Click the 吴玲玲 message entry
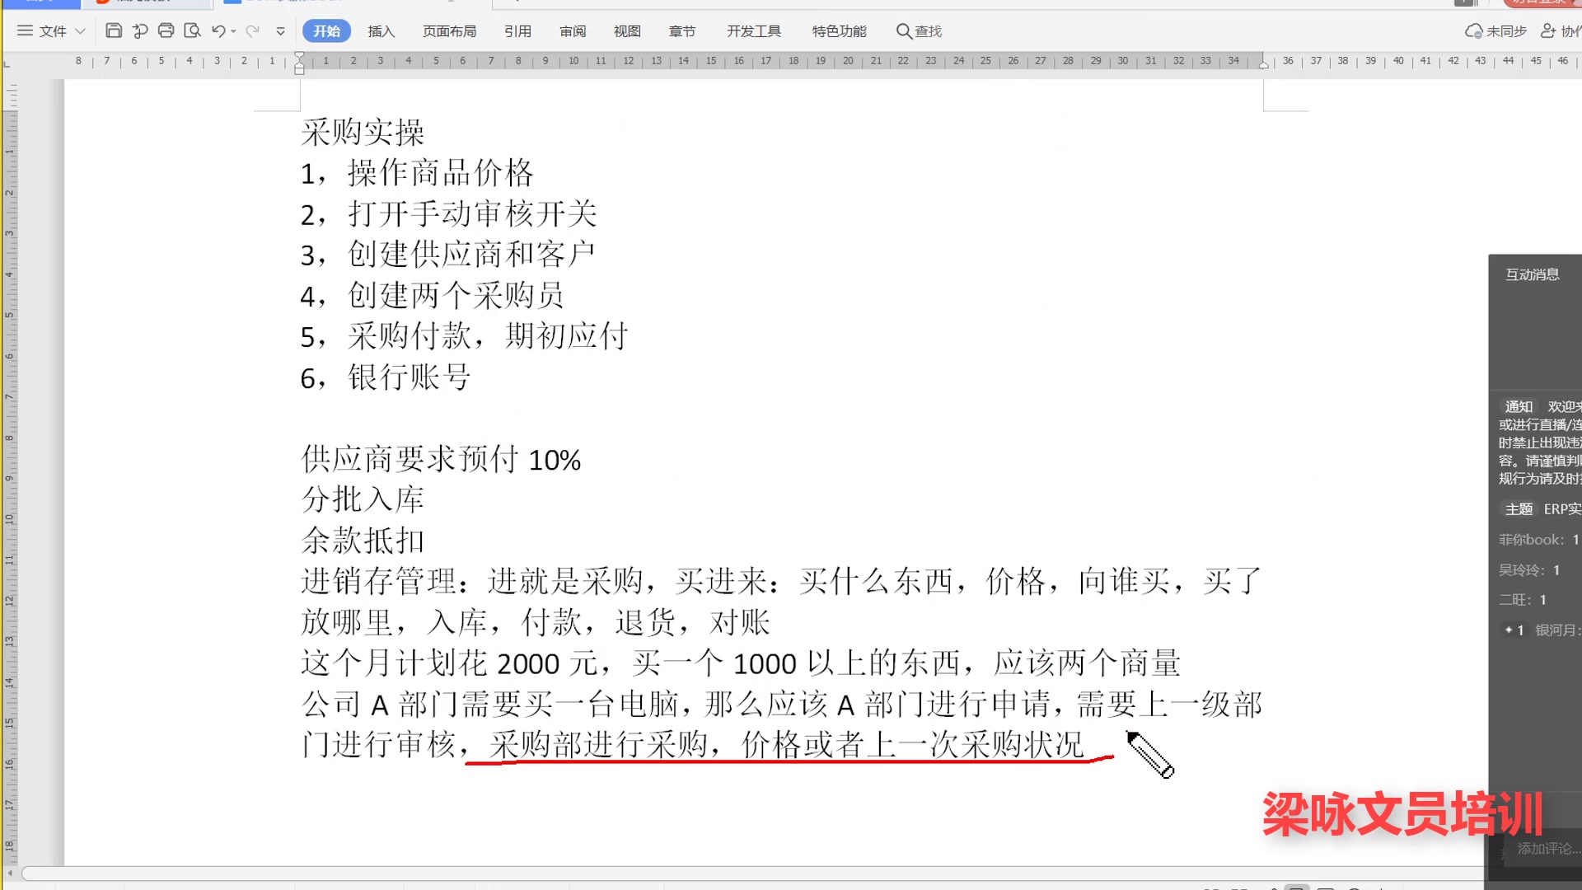 tap(1530, 570)
